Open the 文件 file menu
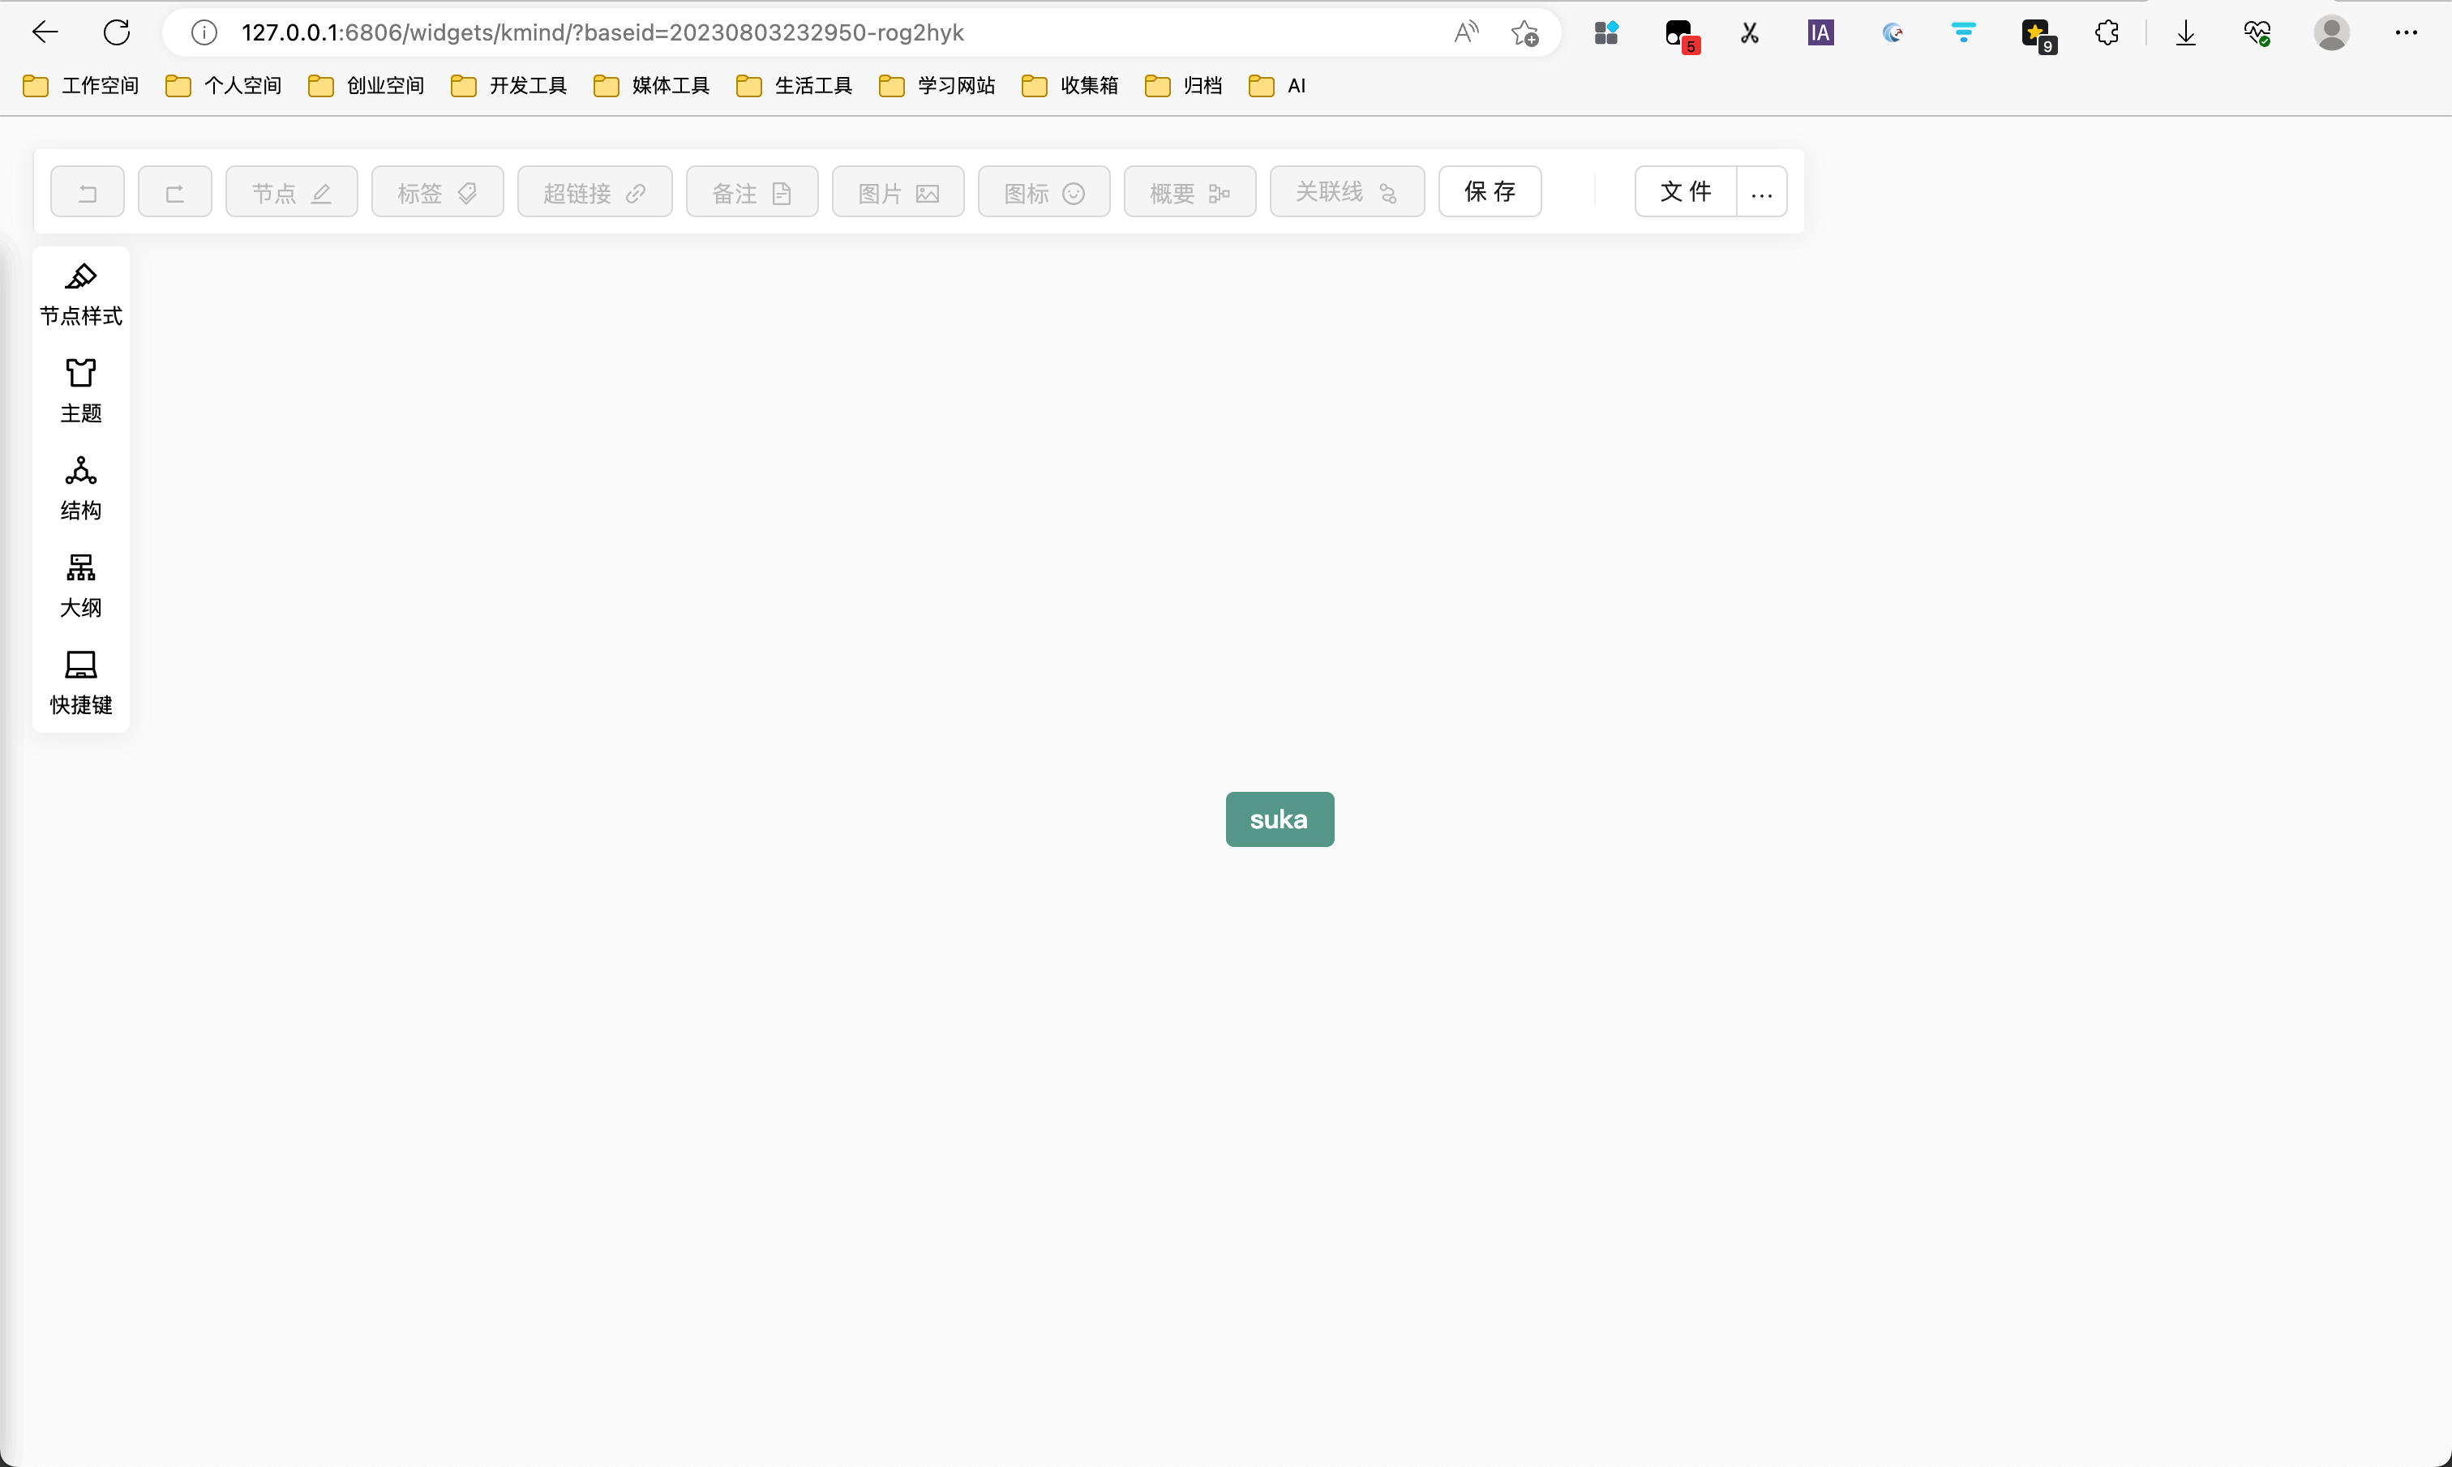This screenshot has width=2452, height=1467. (1684, 190)
